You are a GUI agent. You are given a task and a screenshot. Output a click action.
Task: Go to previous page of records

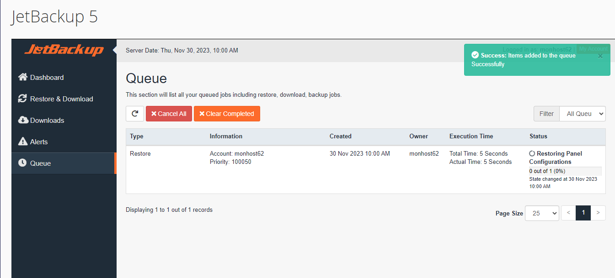tap(568, 213)
